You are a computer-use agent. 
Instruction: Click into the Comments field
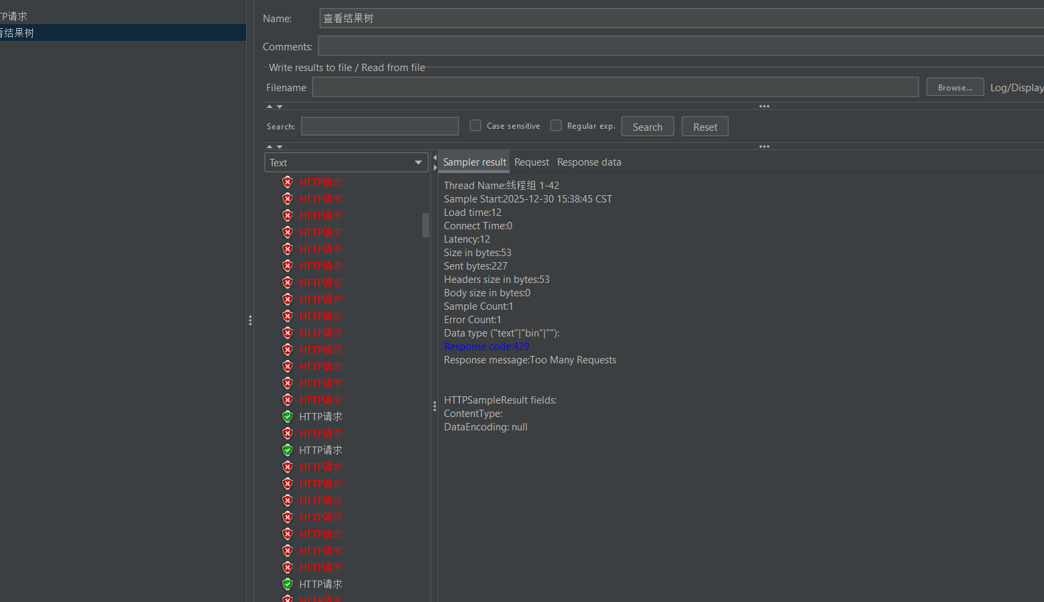(681, 46)
